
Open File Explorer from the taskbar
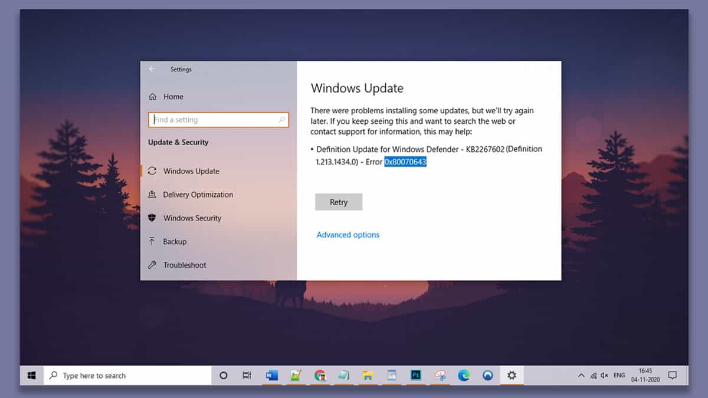tap(368, 375)
